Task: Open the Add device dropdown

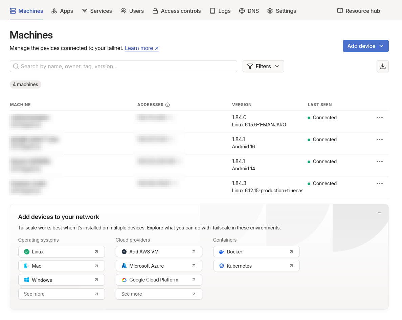Action: (x=365, y=46)
